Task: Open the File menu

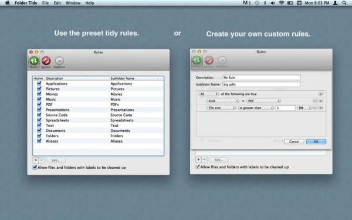Action: pyautogui.click(x=45, y=3)
